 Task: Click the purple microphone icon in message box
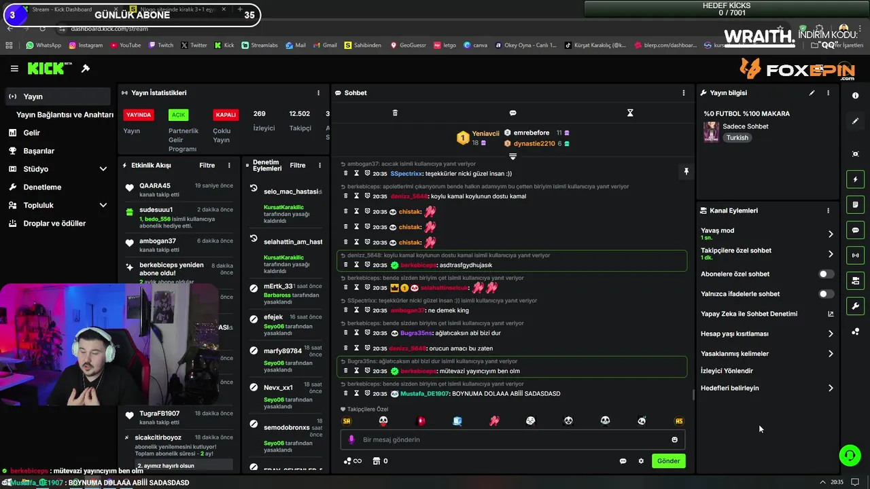point(351,439)
